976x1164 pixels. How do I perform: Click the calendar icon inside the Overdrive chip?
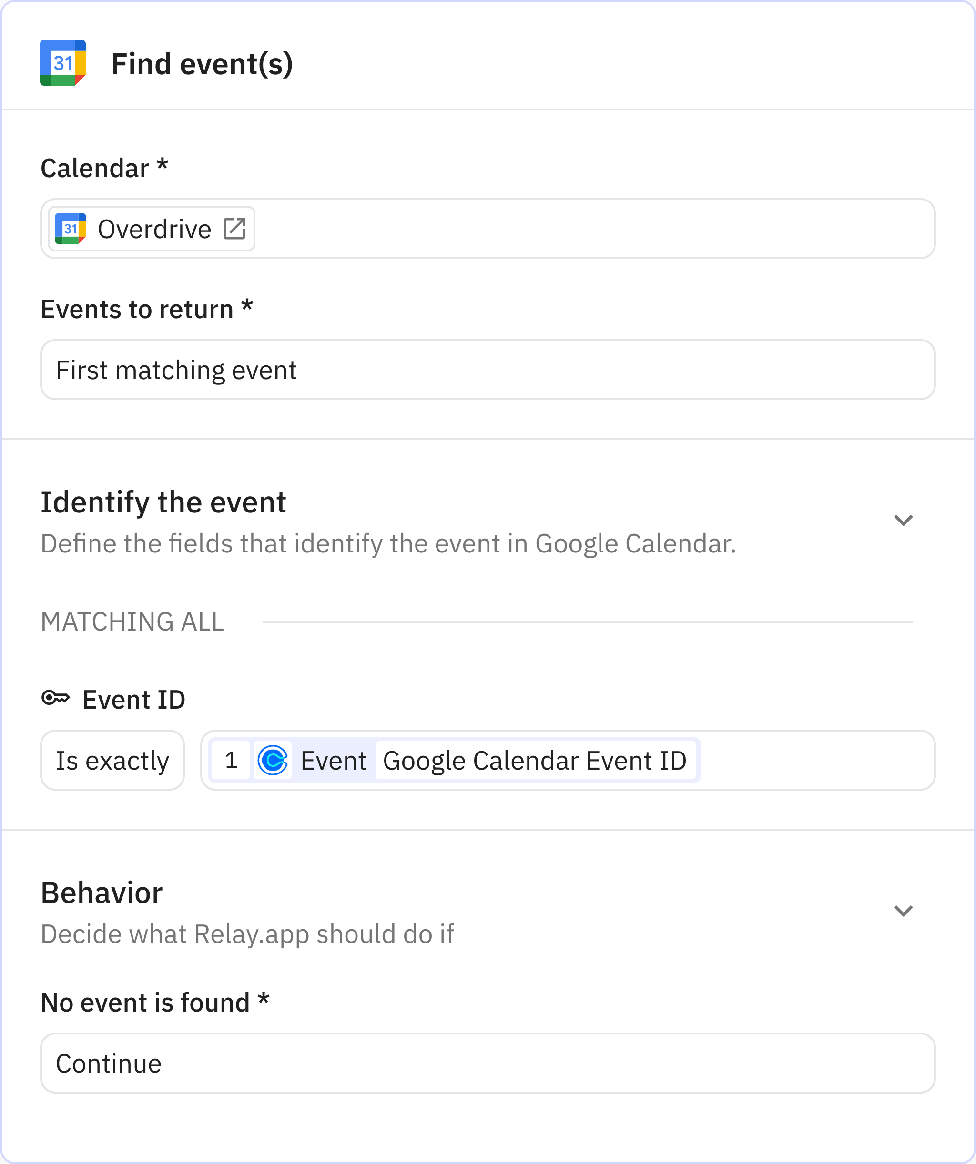click(x=71, y=227)
